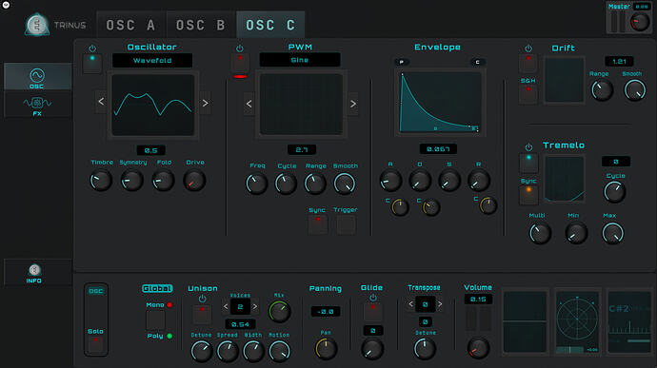Click the Drive knob

coord(194,181)
